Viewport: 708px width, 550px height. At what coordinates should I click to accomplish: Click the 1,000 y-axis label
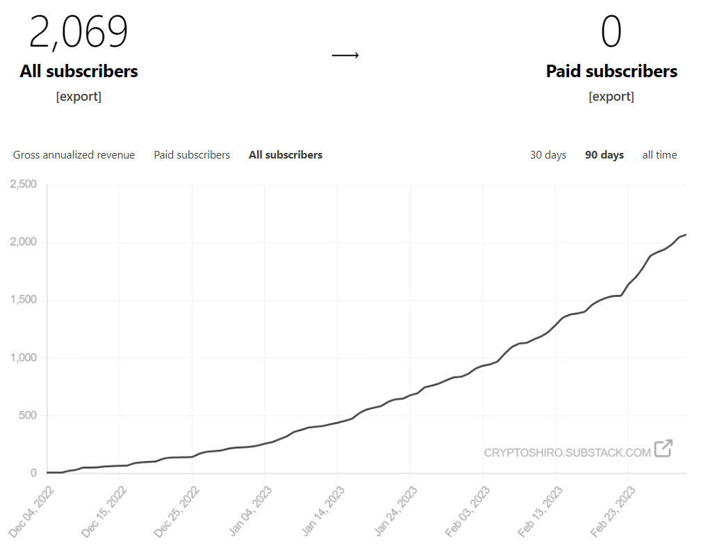(23, 358)
